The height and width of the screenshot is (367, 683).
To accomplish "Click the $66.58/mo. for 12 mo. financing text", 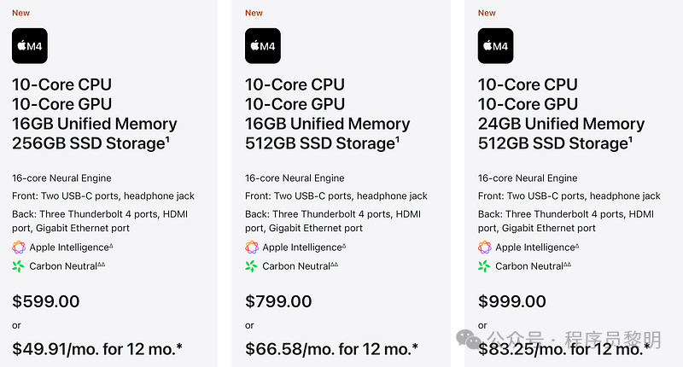I will [331, 348].
